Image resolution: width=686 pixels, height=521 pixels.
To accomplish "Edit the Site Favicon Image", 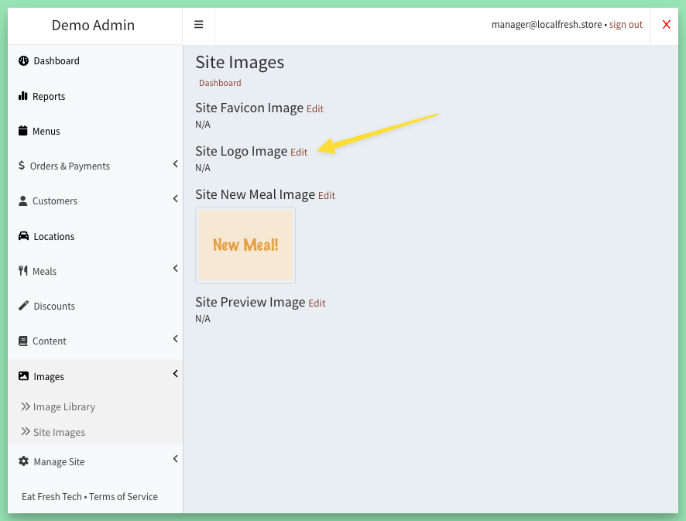I will pyautogui.click(x=315, y=109).
